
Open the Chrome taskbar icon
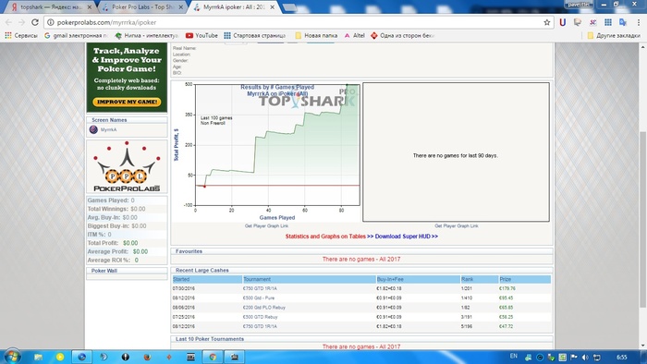[x=213, y=357]
